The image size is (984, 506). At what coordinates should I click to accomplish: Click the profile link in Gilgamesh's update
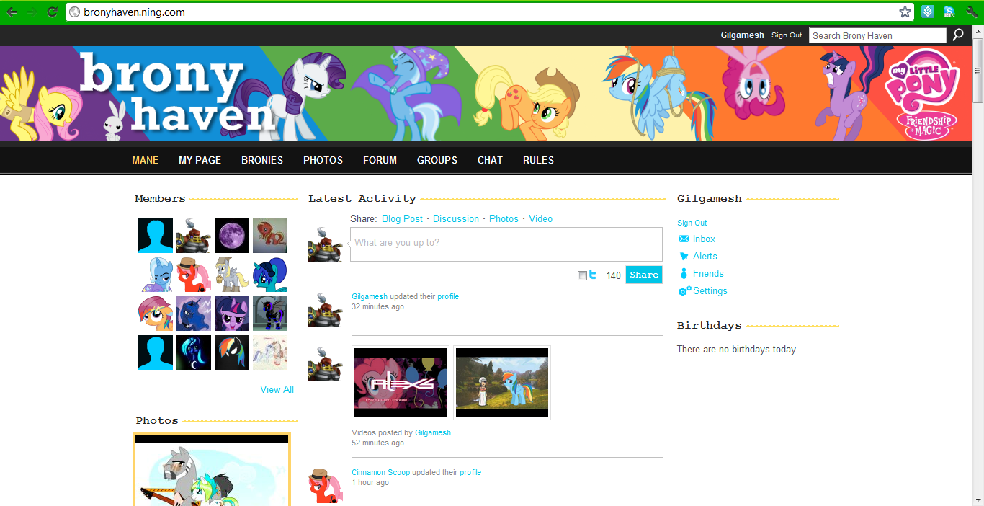point(448,296)
